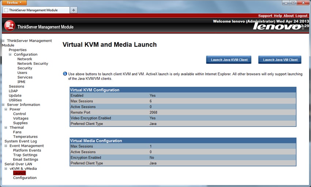Viewport: 311px width, 187px height.
Task: Open the Power Control page
Action: (x=19, y=114)
